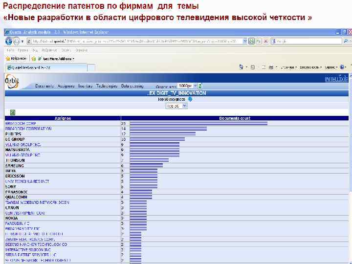This screenshot has height=264, width=352.
Task: Open the Справка menu
Action: pos(81,50)
